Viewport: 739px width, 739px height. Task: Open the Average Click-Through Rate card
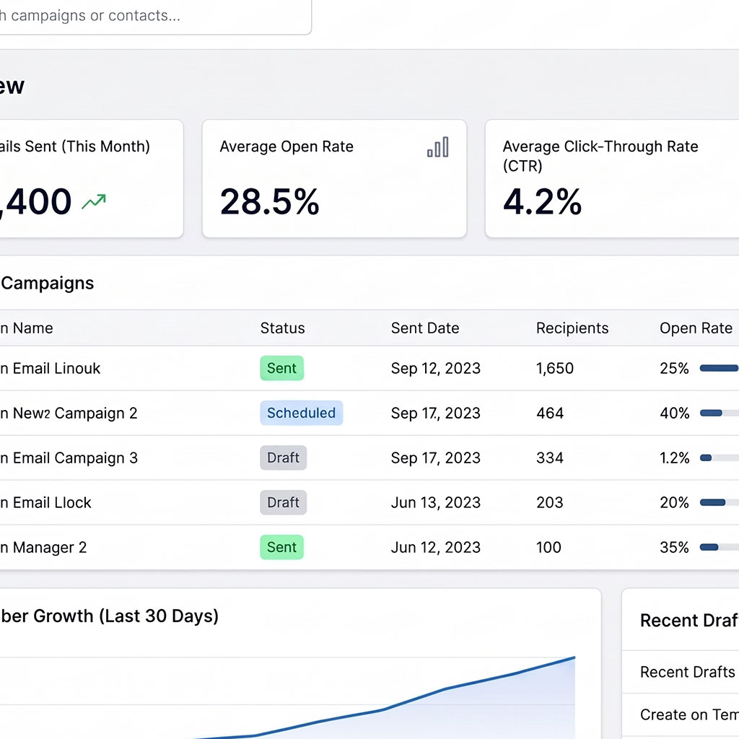pos(612,179)
